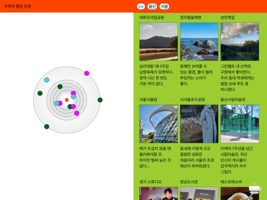This screenshot has width=267, height=200.
Task: Click the dark green dot on outer ring's bottom-left edge
Action: pos(46,127)
